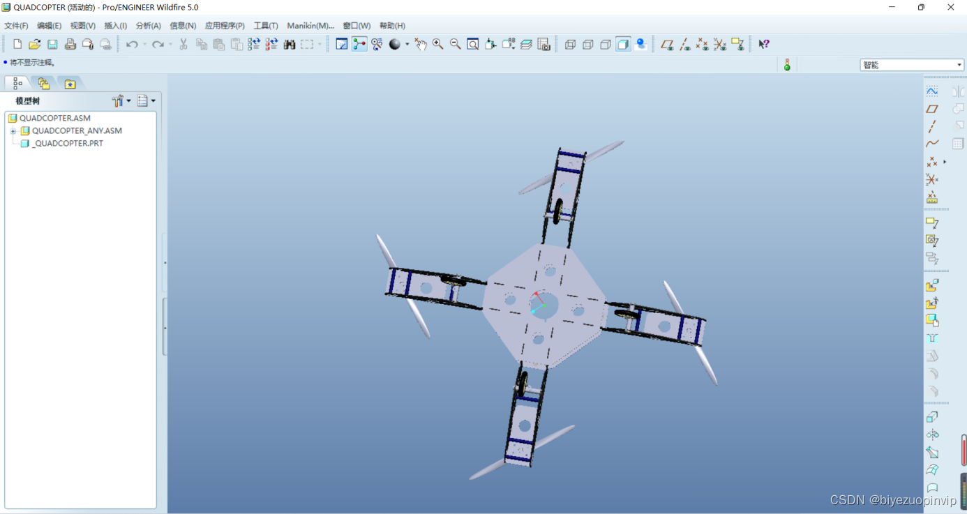Print the active model
This screenshot has width=967, height=514.
click(70, 44)
